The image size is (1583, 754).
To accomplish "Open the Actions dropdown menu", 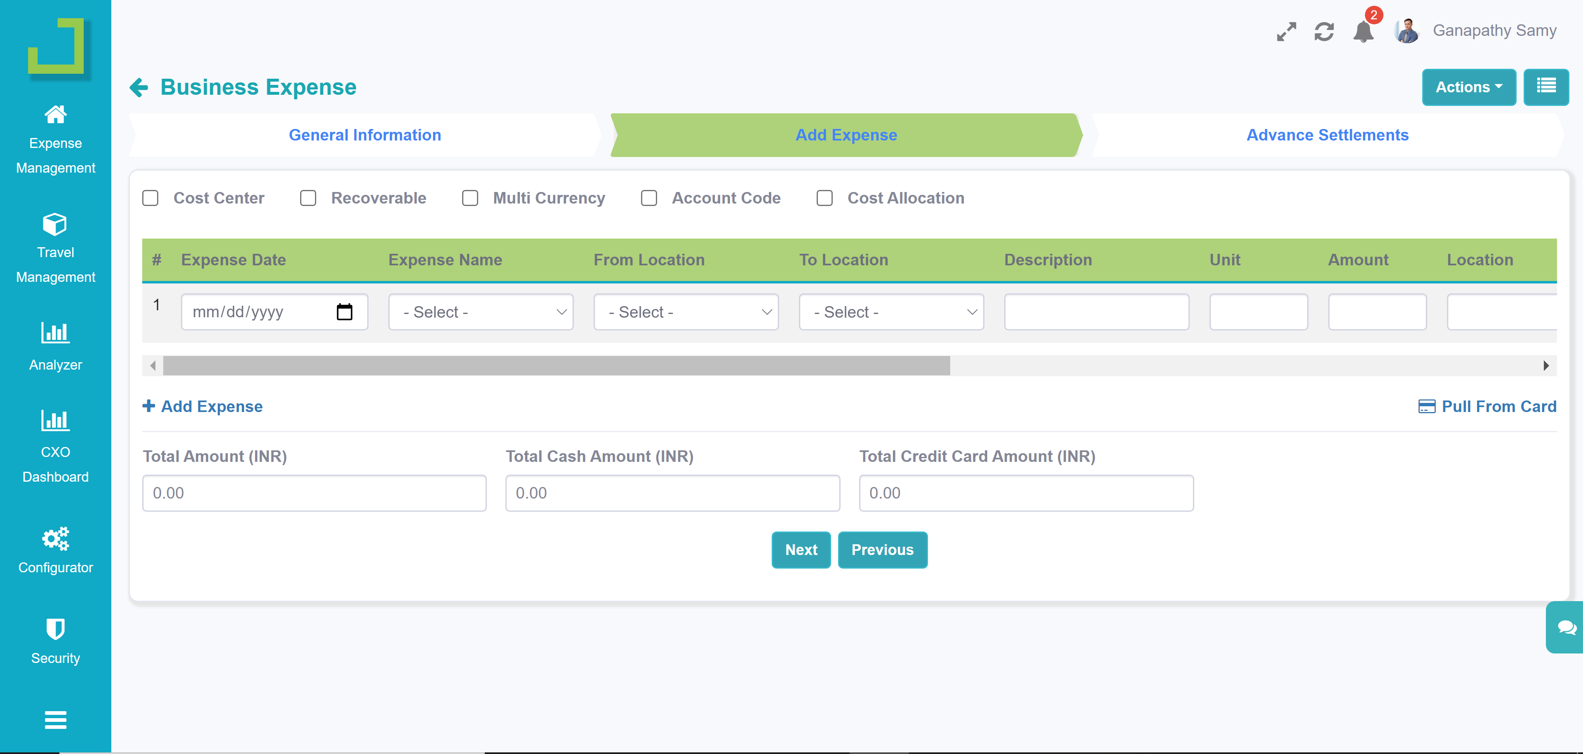I will (1468, 87).
